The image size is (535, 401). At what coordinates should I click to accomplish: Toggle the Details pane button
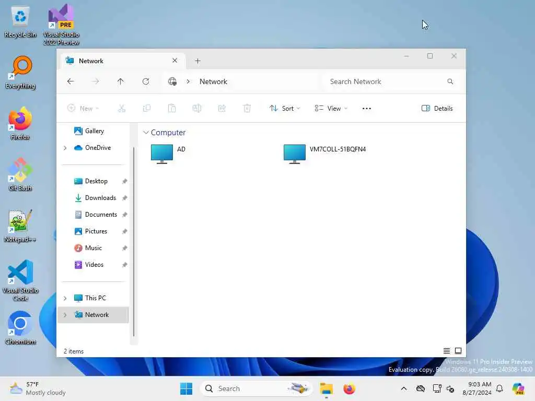pos(437,109)
